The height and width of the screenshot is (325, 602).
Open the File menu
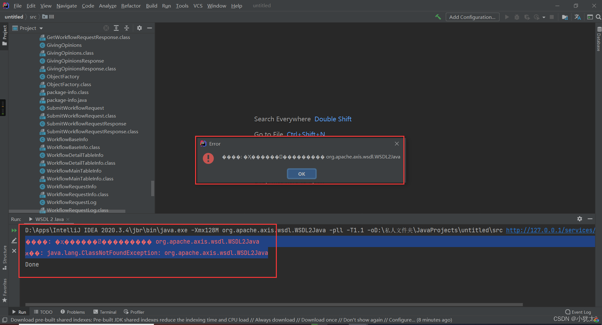click(18, 6)
